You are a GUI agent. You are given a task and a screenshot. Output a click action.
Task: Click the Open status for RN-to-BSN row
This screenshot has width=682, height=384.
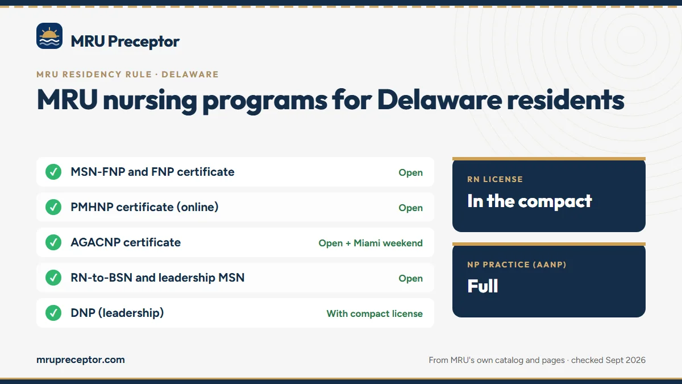pyautogui.click(x=411, y=279)
